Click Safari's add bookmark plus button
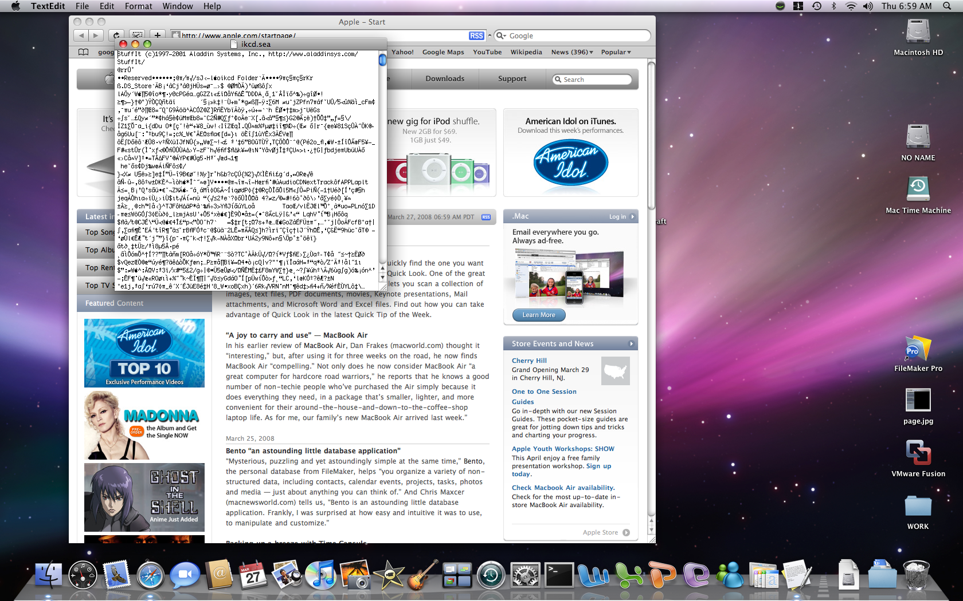 point(158,35)
